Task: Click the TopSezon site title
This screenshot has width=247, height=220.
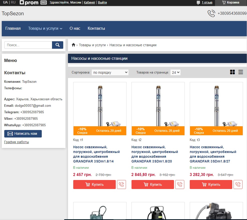Action: click(x=13, y=13)
